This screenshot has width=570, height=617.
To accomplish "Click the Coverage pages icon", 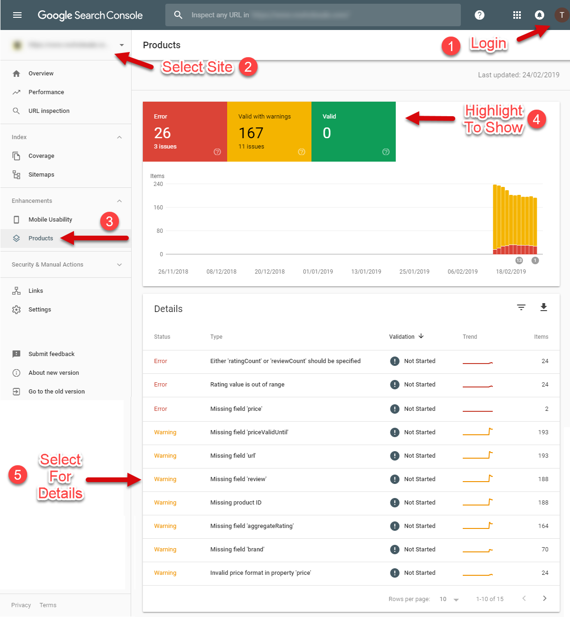I will tap(16, 156).
